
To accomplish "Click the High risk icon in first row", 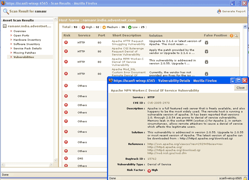I will [66, 42].
